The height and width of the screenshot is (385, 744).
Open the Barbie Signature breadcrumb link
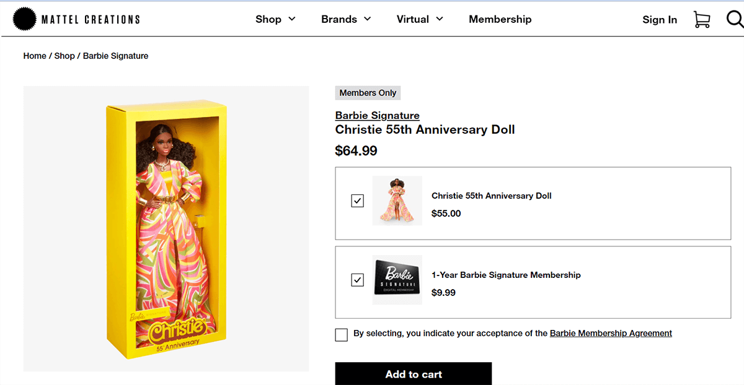[115, 56]
